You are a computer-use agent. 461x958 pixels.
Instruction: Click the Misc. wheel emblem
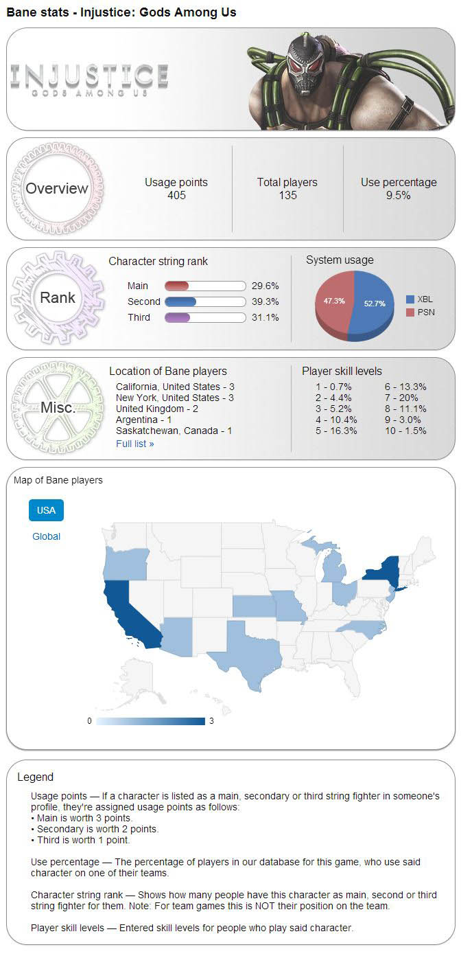(x=58, y=408)
